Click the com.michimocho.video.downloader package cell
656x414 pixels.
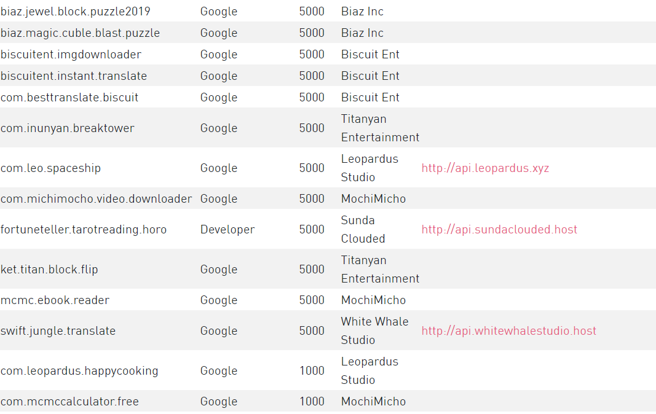[97, 198]
